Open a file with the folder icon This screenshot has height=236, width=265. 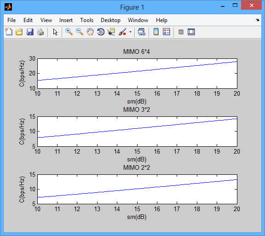pyautogui.click(x=19, y=32)
